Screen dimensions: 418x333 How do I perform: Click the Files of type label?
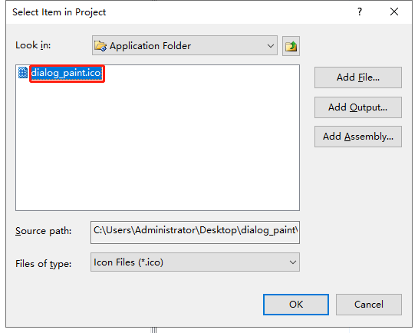[x=43, y=264]
